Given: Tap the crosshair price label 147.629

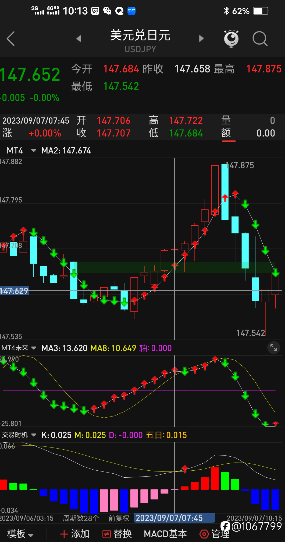Looking at the screenshot, I should (x=14, y=291).
